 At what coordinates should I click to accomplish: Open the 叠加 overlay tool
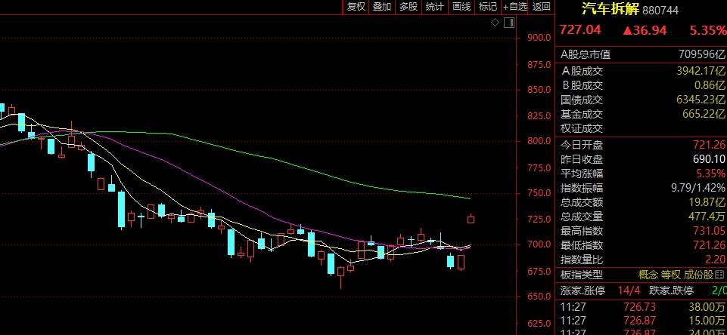(x=382, y=7)
